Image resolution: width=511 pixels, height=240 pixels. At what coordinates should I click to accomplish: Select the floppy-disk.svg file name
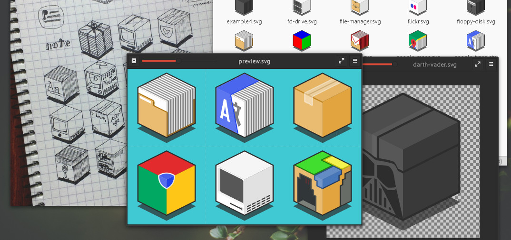[476, 22]
